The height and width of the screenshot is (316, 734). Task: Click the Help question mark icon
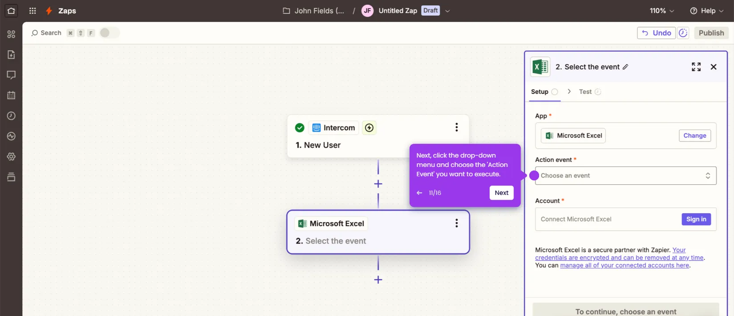[x=693, y=11]
